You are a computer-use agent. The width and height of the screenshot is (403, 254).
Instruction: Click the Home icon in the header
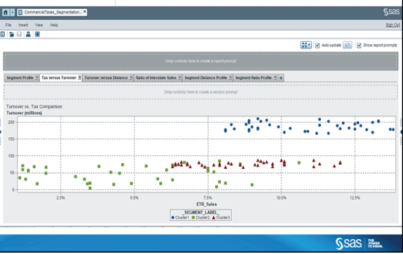[x=5, y=12]
